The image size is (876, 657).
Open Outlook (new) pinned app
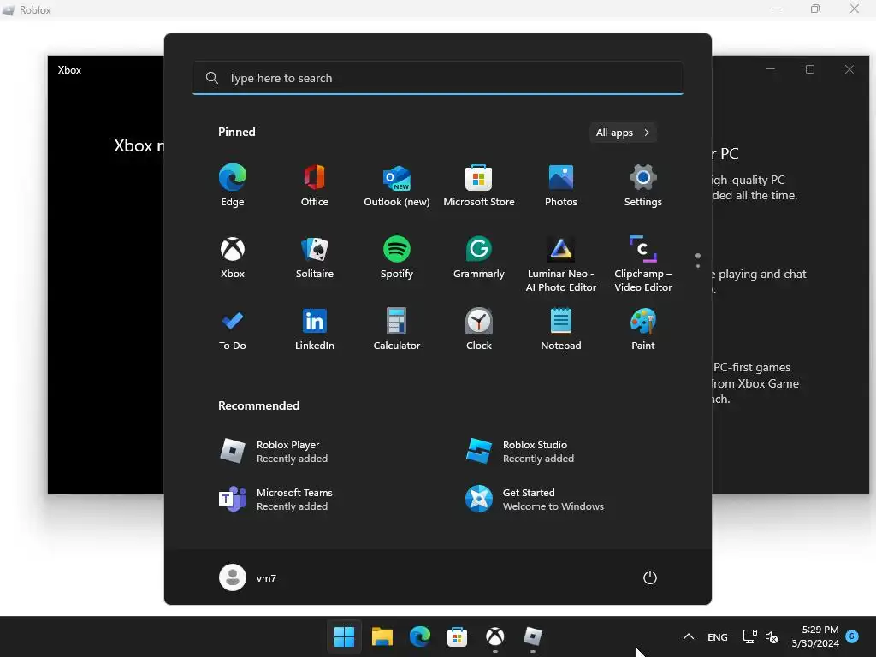pyautogui.click(x=397, y=186)
